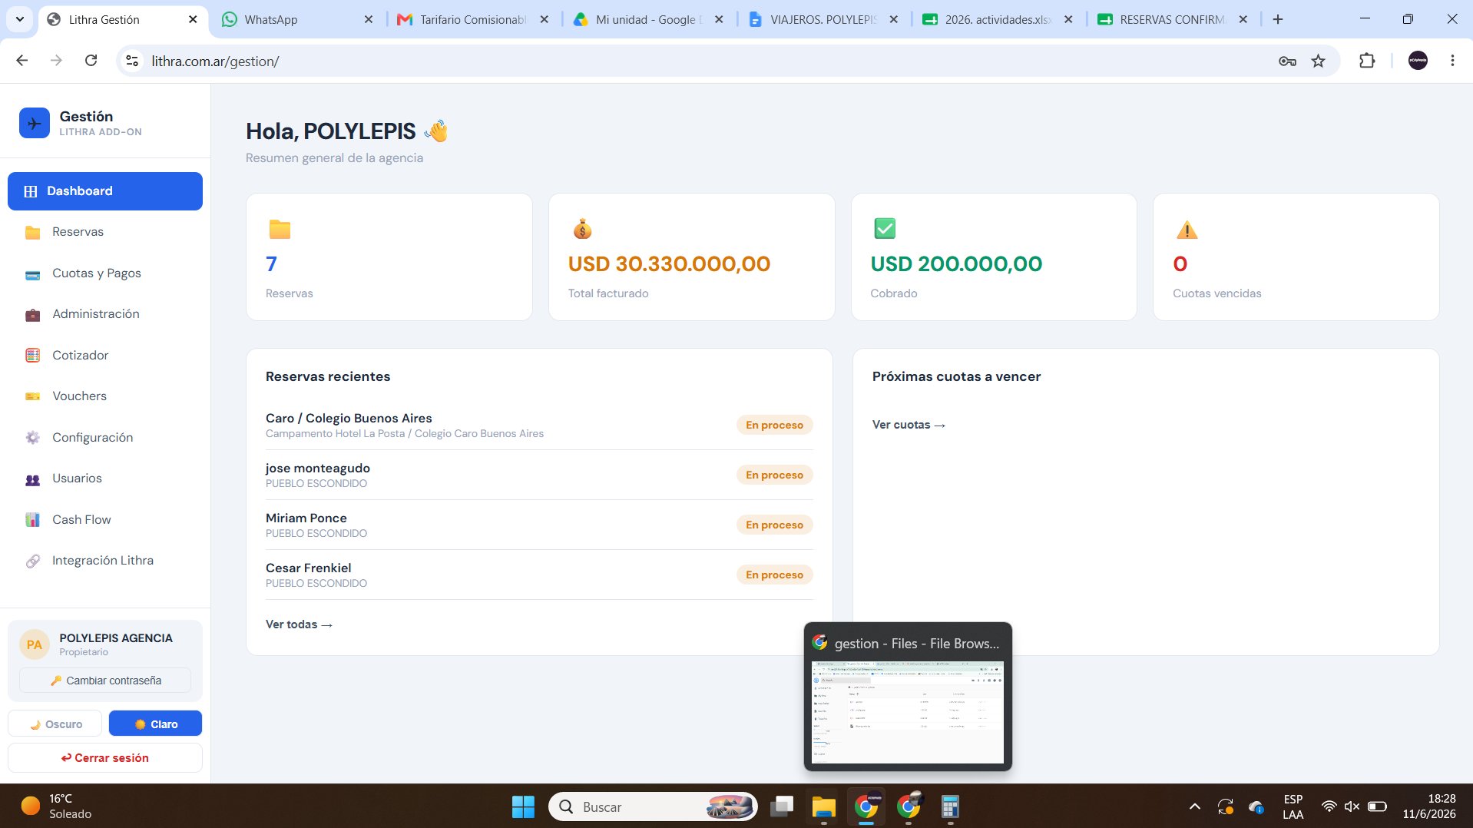Open the Chrome three-dot menu

pyautogui.click(x=1452, y=61)
